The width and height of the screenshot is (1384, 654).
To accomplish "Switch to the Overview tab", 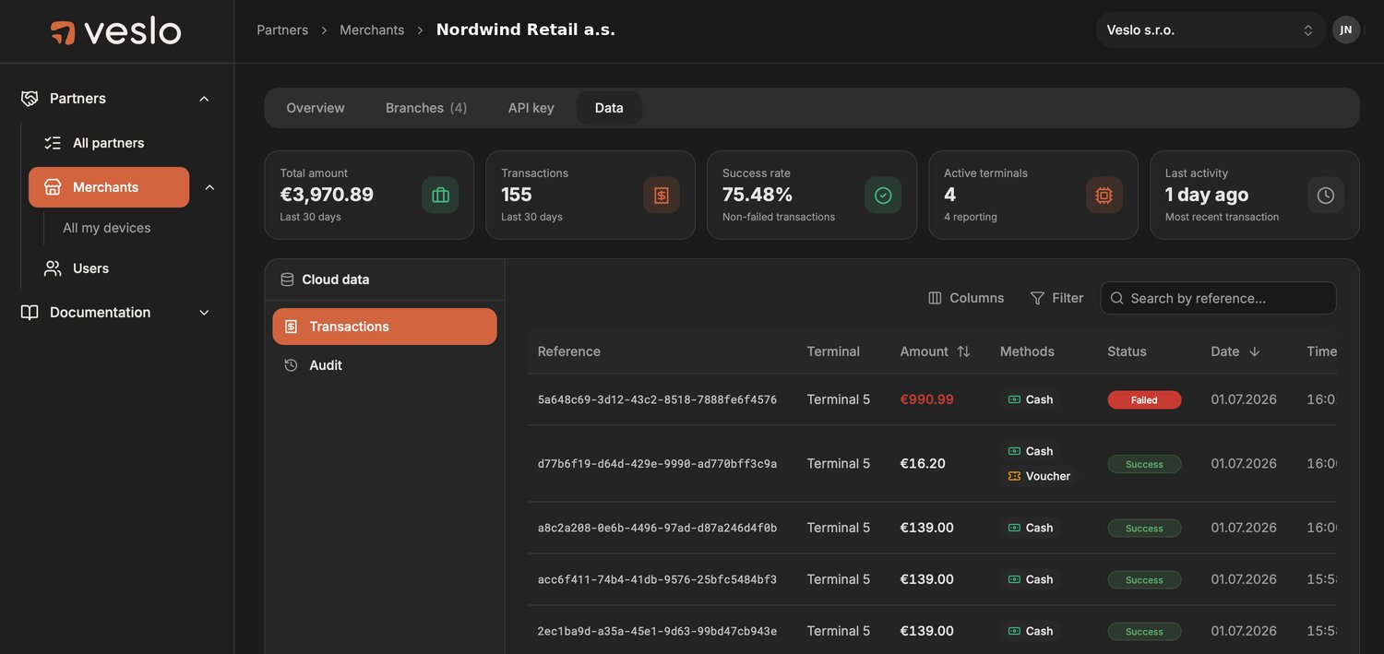I will (316, 108).
